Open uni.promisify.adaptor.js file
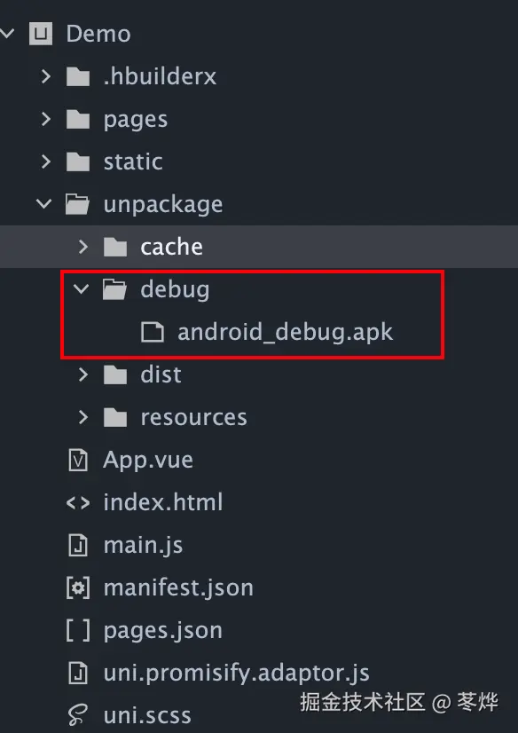518x733 pixels. (x=236, y=674)
